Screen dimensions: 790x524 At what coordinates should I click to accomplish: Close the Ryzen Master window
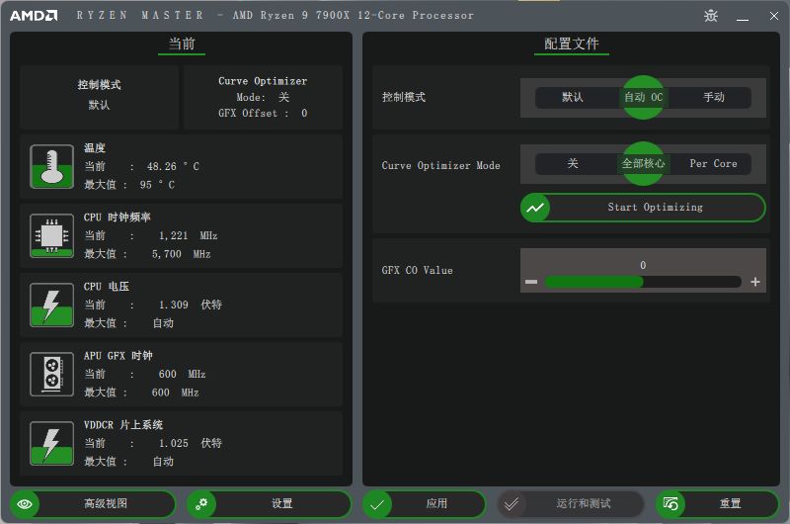coord(774,16)
